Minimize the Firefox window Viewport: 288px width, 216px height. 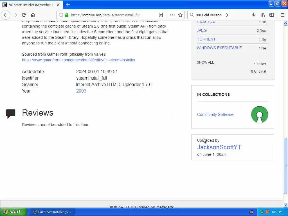click(271, 3)
